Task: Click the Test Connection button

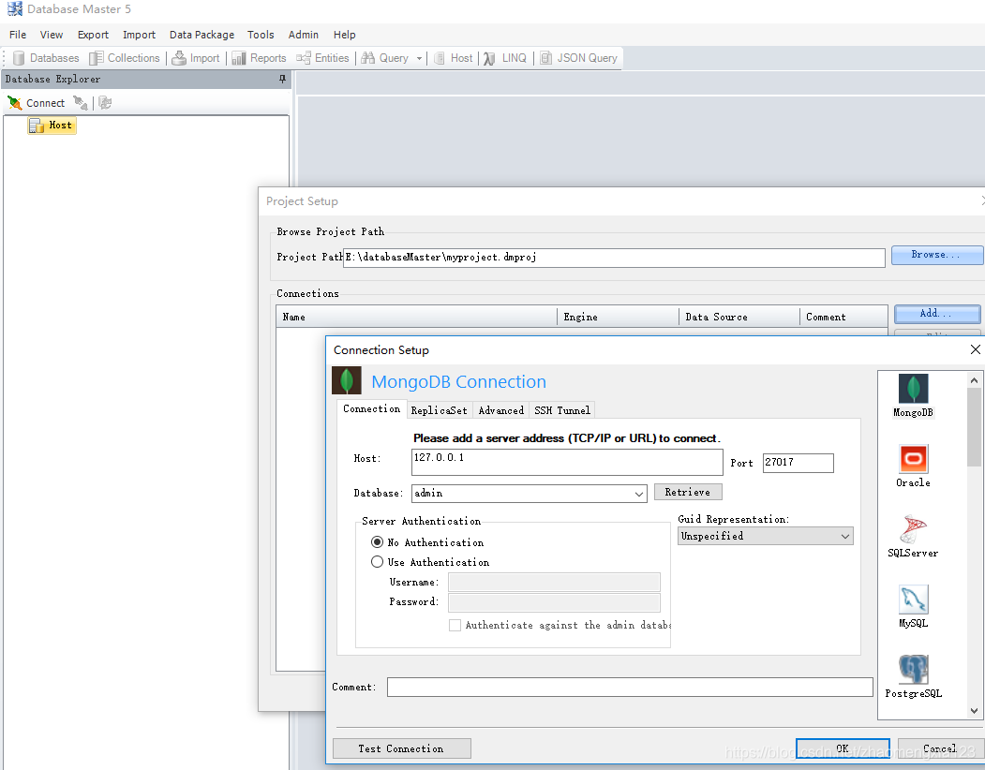Action: coord(401,748)
